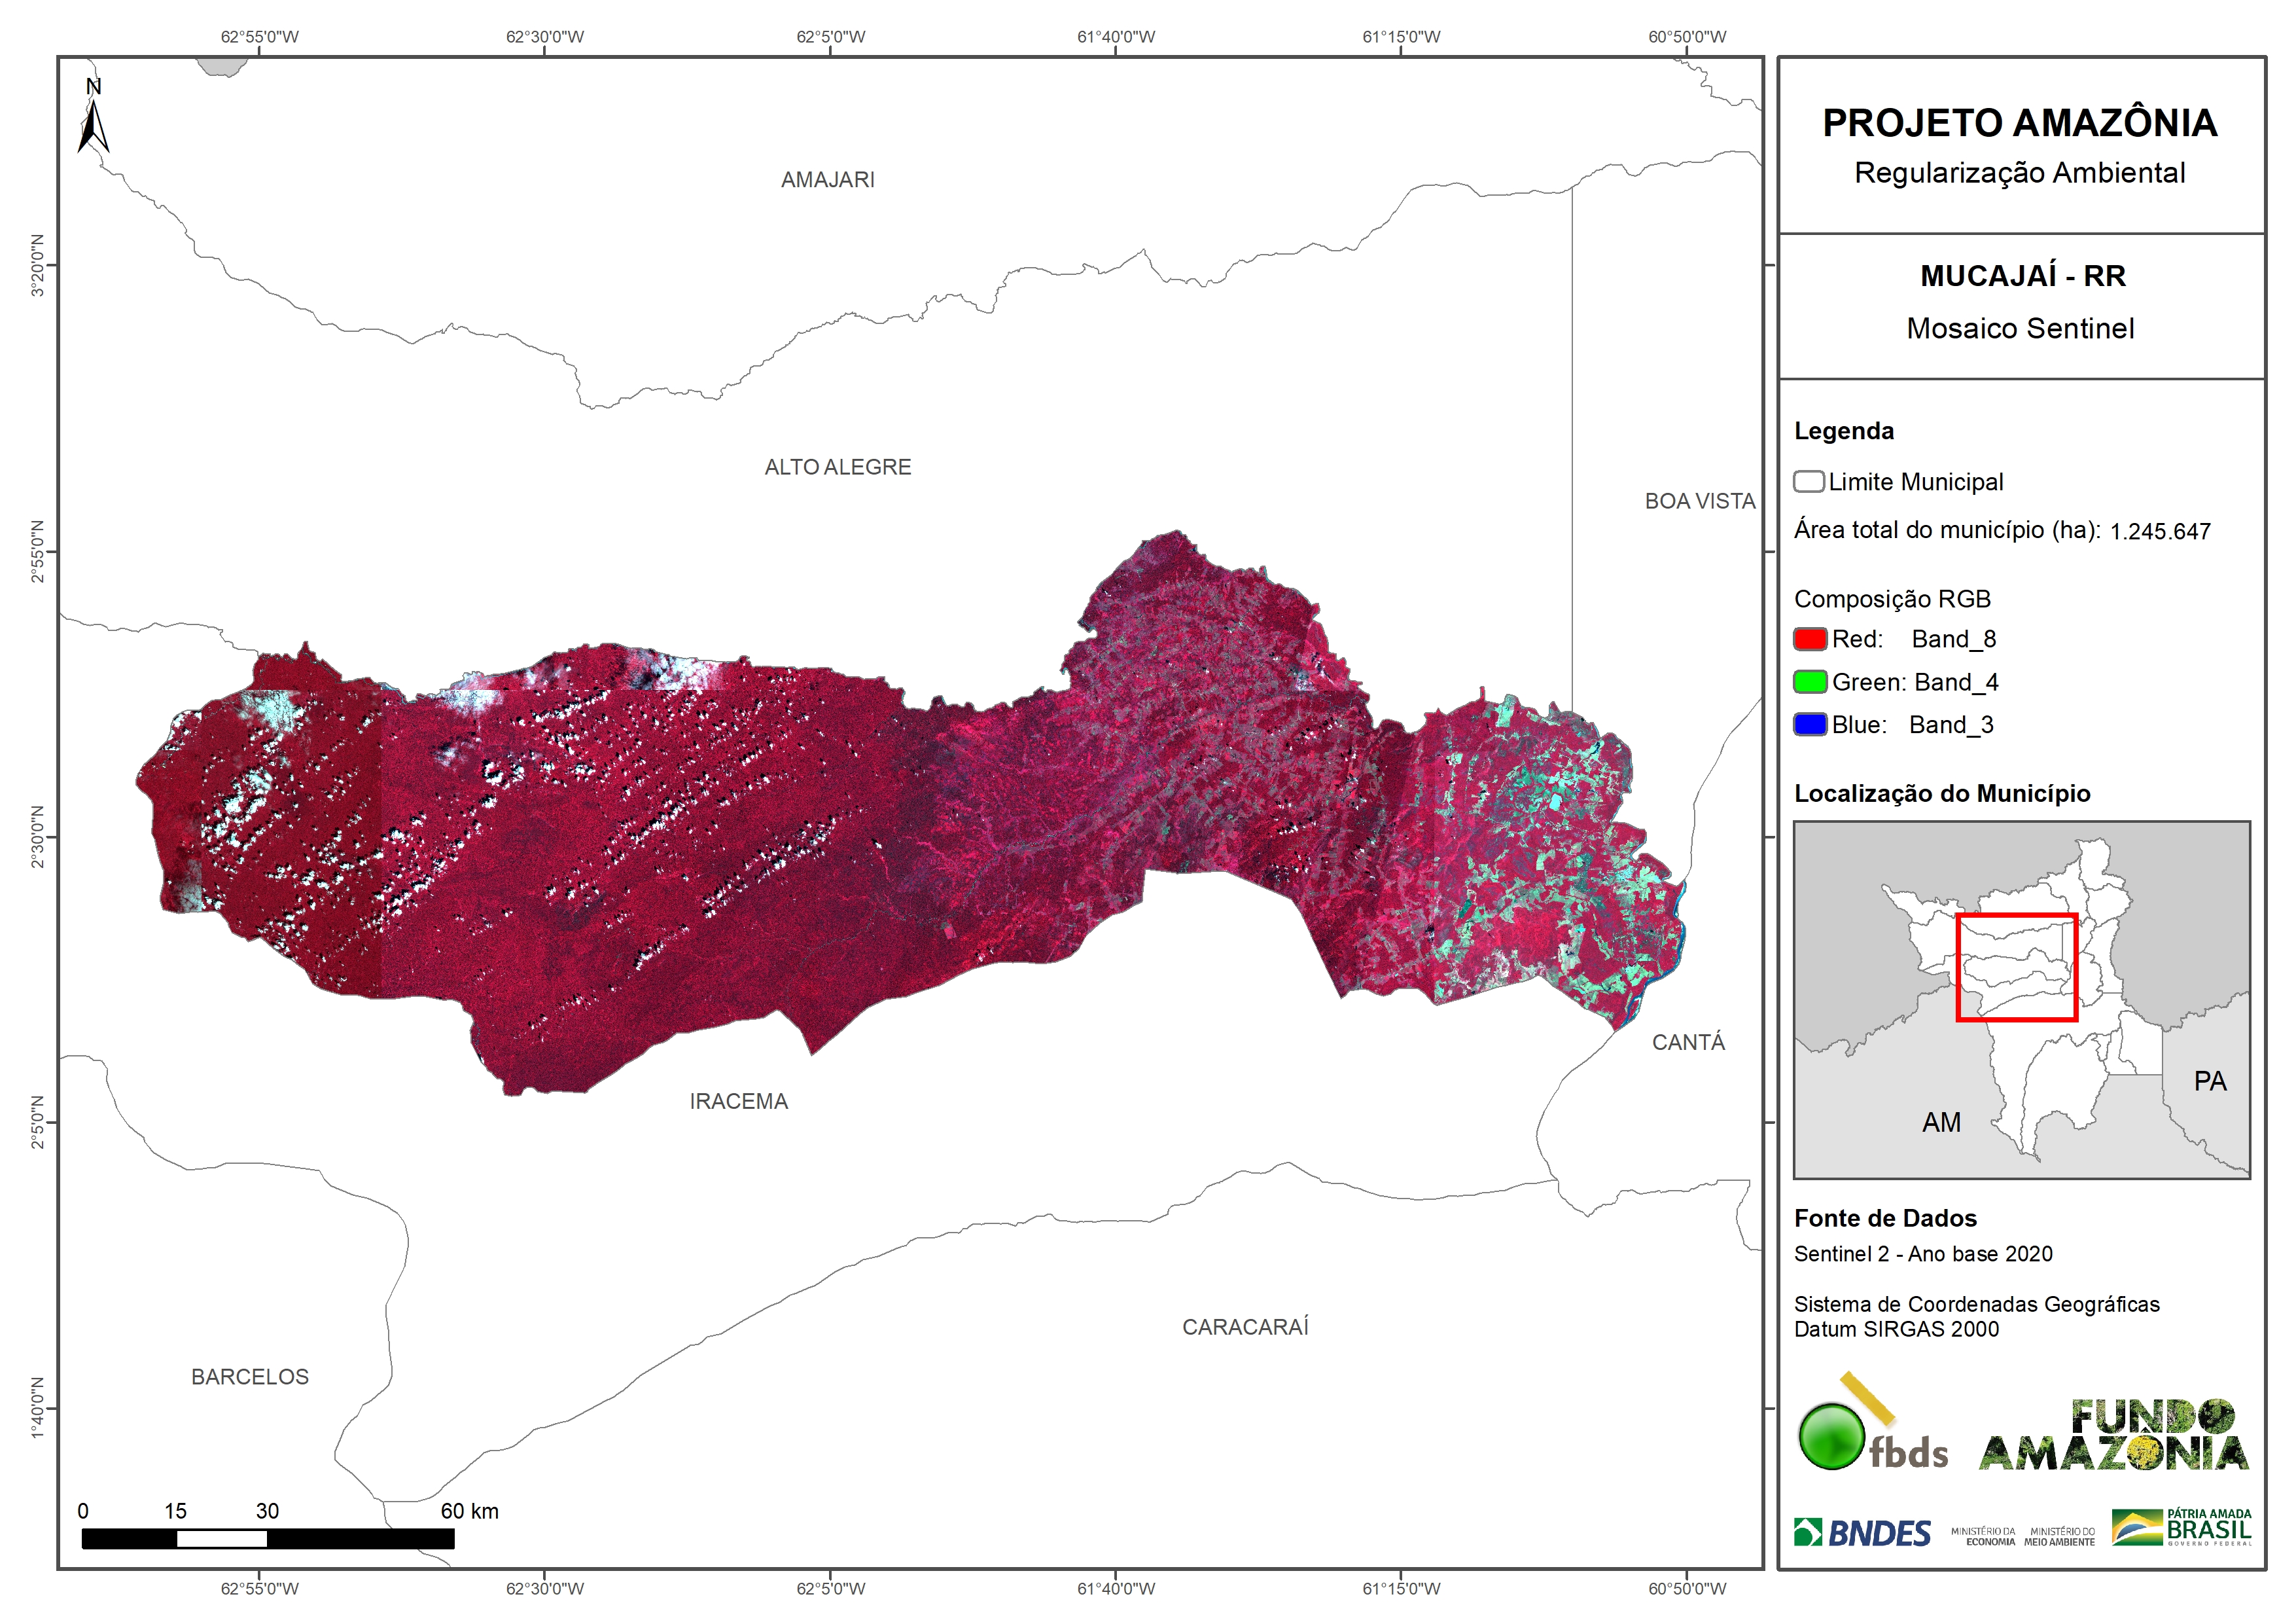Viewport: 2296px width, 1624px height.
Task: Click the CARACARAÍ municipality label
Action: [x=1245, y=1327]
